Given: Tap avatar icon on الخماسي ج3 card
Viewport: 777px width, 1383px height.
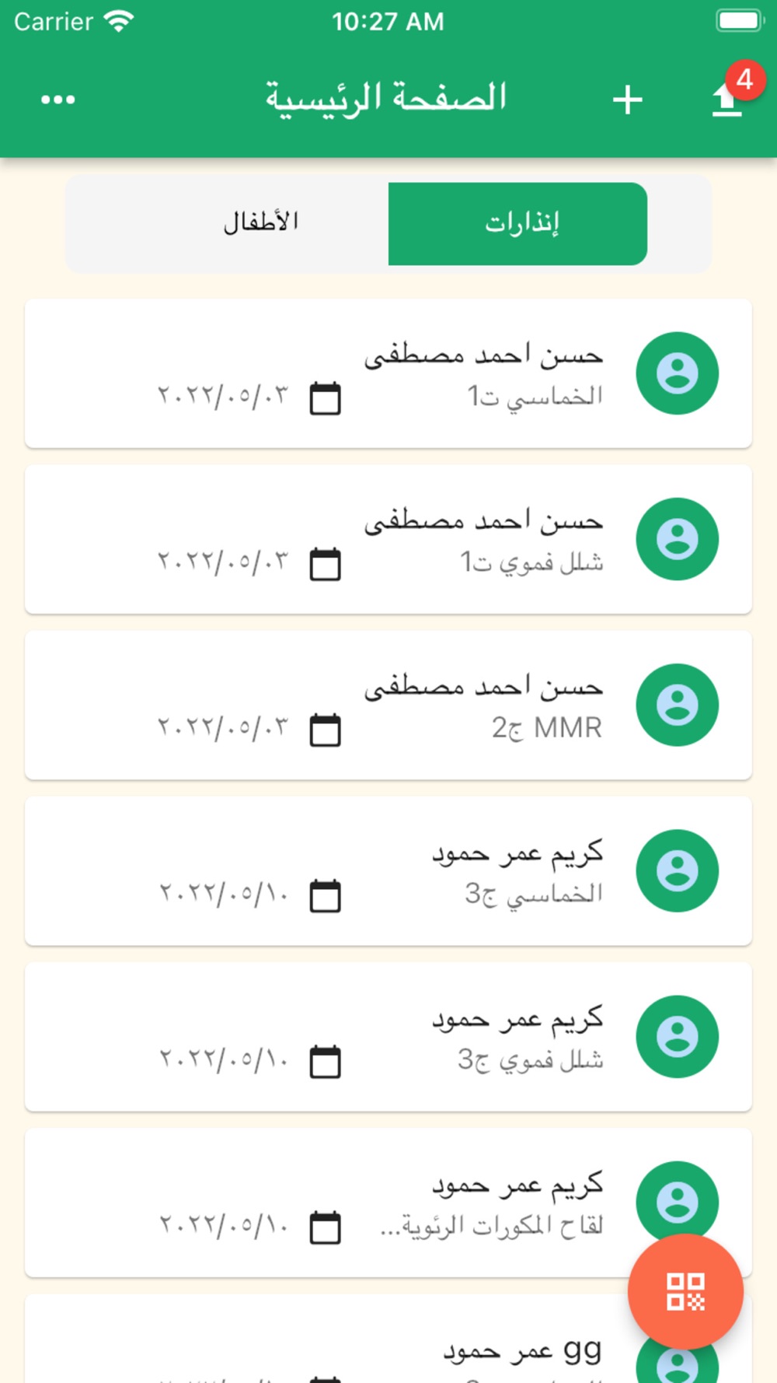Looking at the screenshot, I should (677, 870).
